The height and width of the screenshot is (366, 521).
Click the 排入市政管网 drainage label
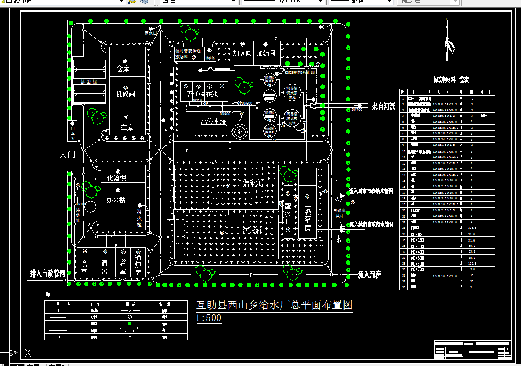point(48,273)
